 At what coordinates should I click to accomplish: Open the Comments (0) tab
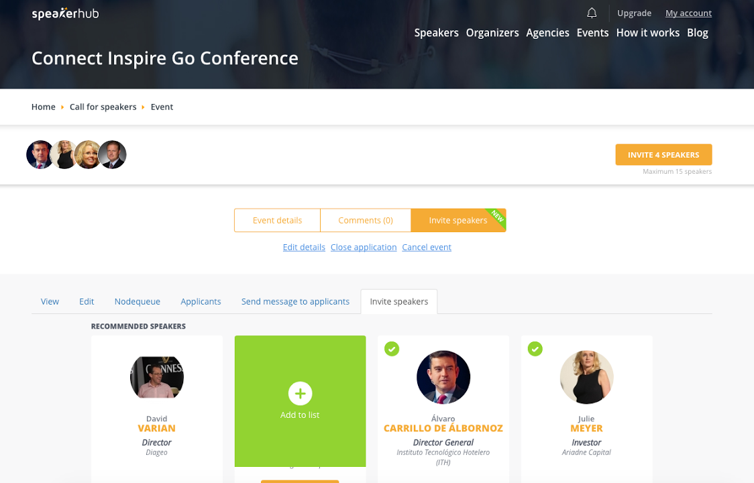366,220
